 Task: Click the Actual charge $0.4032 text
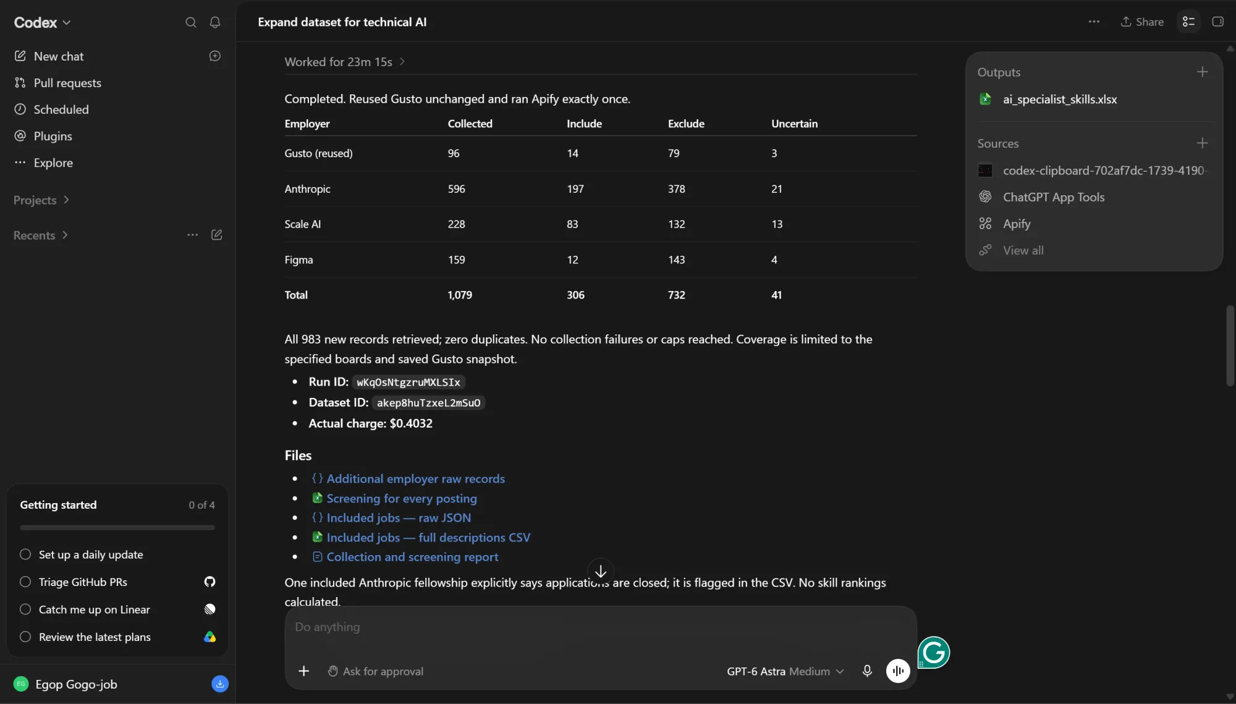coord(370,423)
